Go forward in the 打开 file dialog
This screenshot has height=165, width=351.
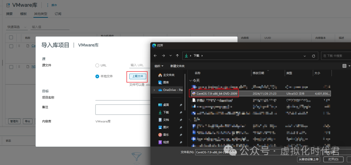pyautogui.click(x=163, y=56)
